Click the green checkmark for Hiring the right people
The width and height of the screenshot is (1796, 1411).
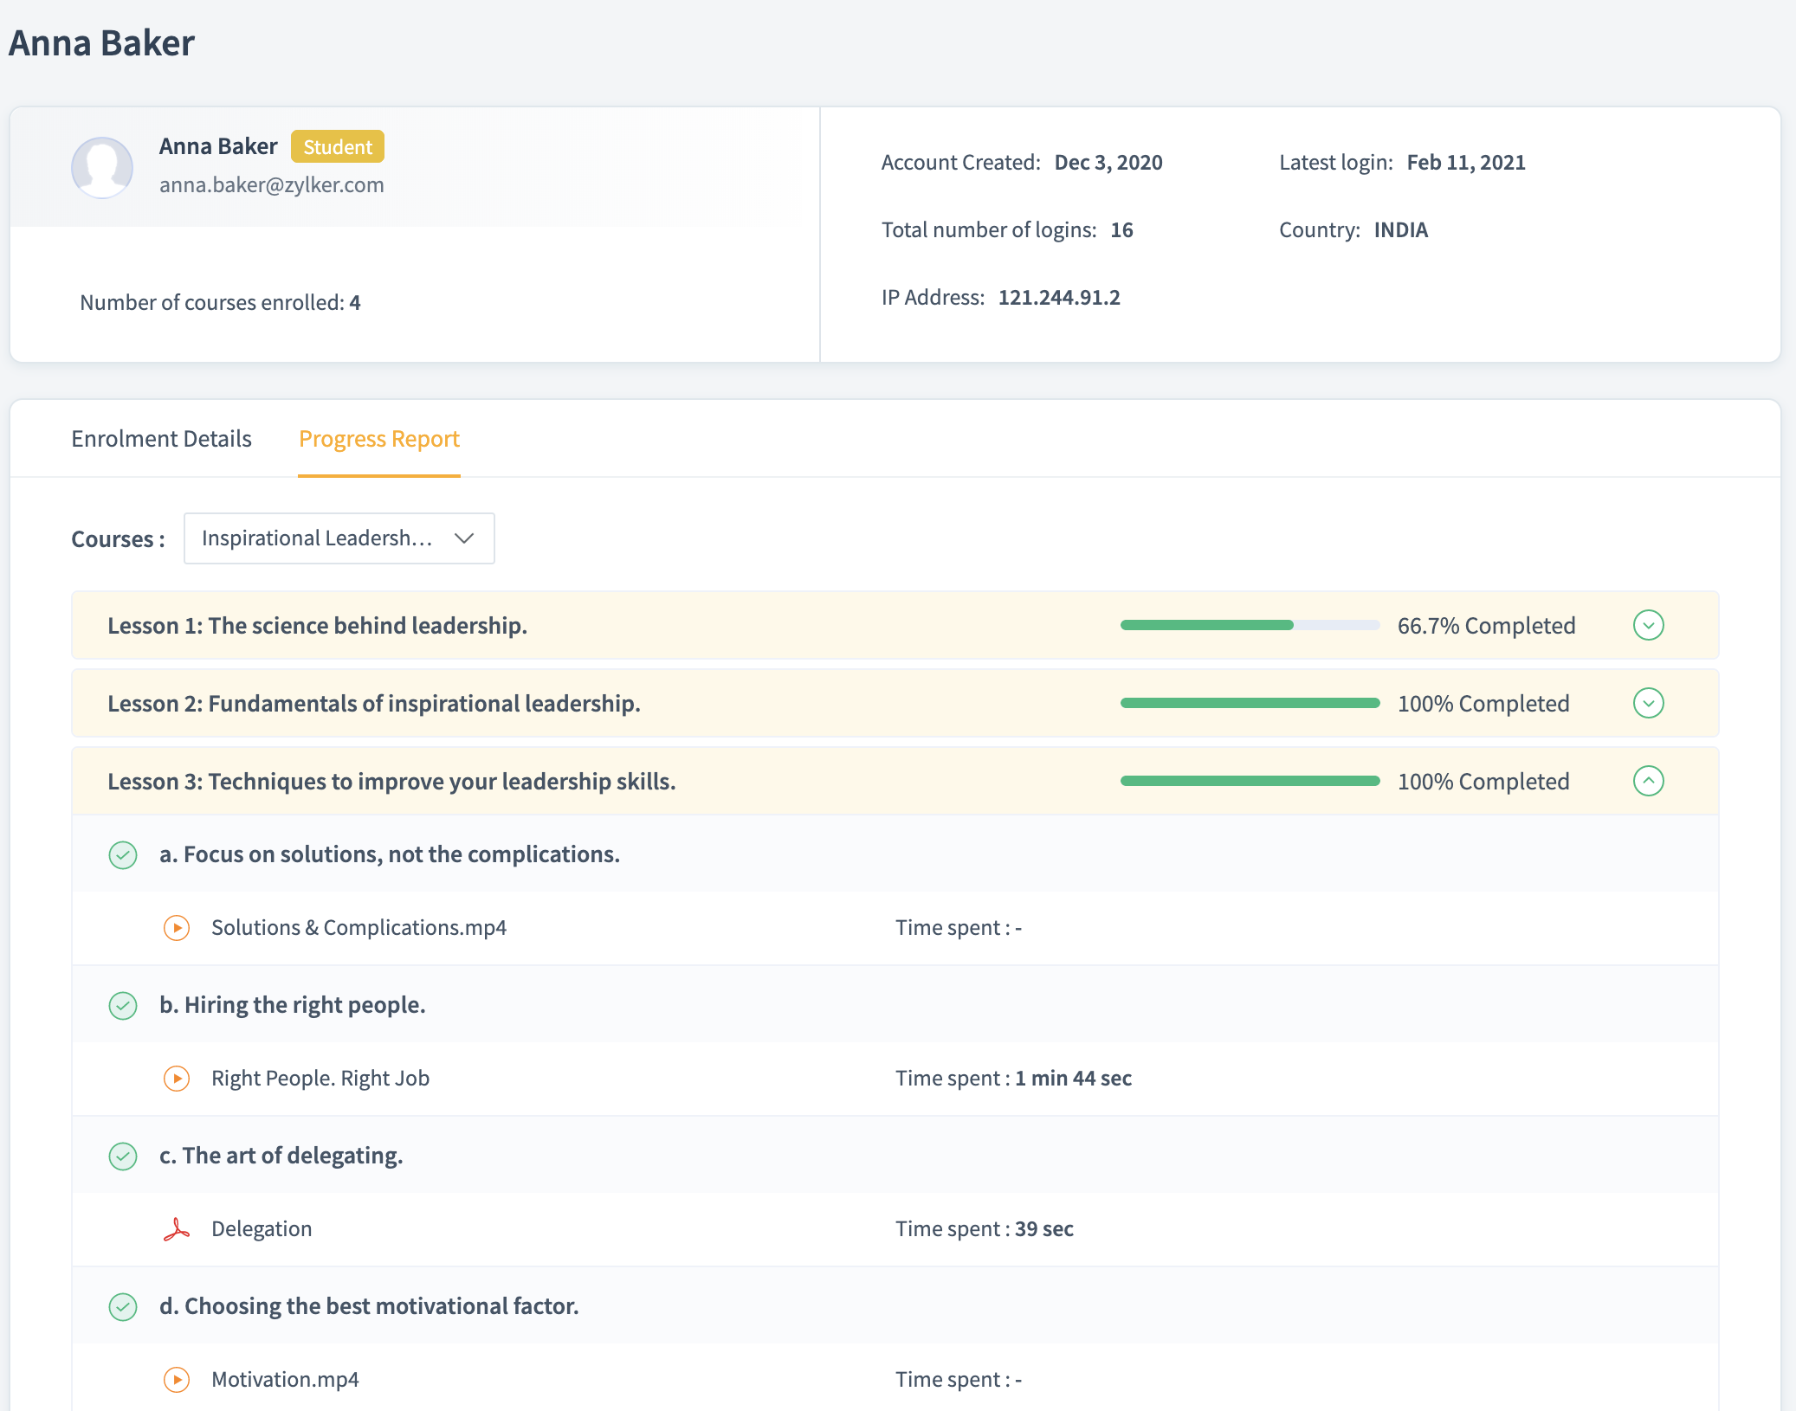click(x=123, y=1006)
